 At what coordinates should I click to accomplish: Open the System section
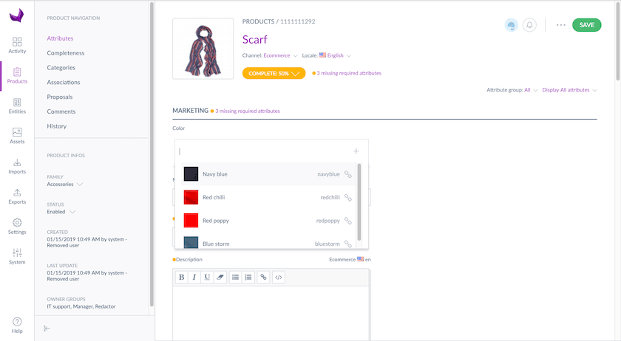(x=17, y=256)
